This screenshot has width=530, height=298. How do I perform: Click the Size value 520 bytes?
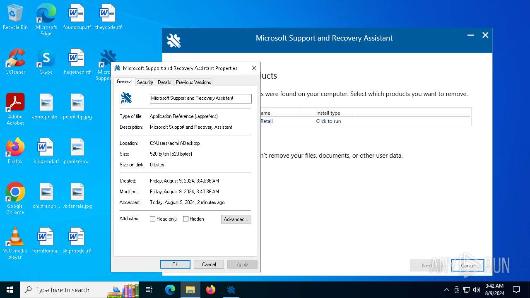(171, 154)
